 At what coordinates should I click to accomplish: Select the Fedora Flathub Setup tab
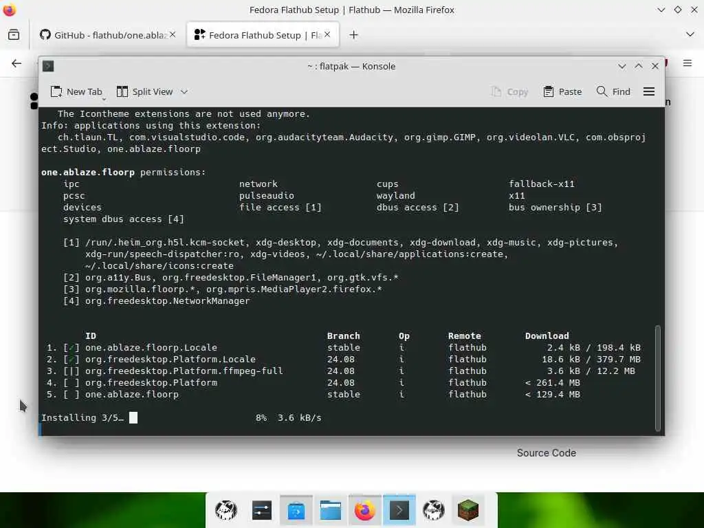coord(263,35)
